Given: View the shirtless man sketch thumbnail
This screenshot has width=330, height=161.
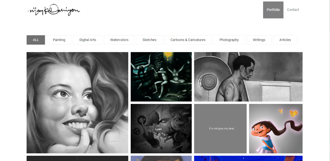Looking at the screenshot, I should [248, 77].
